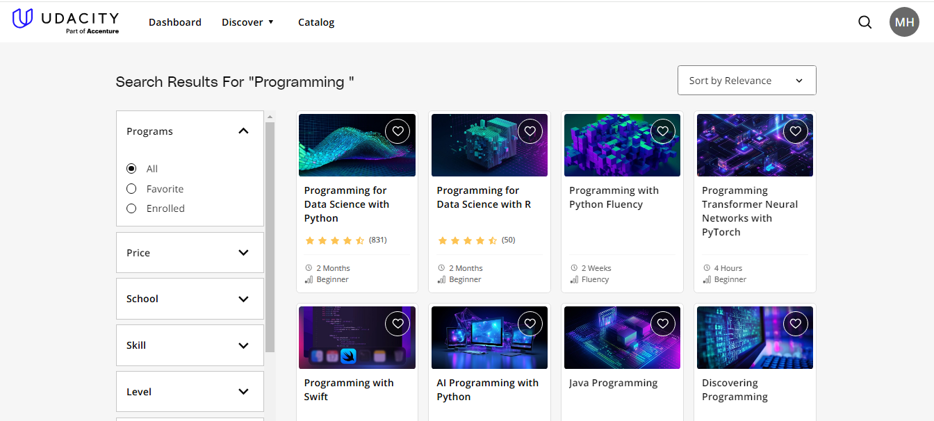
Task: Select the Favorite radio button
Action: [131, 188]
